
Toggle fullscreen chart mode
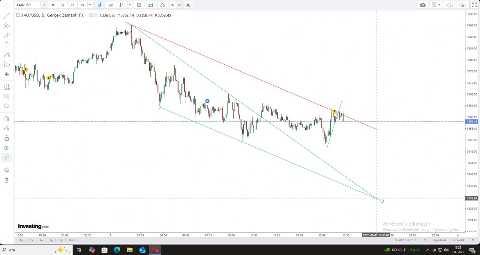pos(475,5)
